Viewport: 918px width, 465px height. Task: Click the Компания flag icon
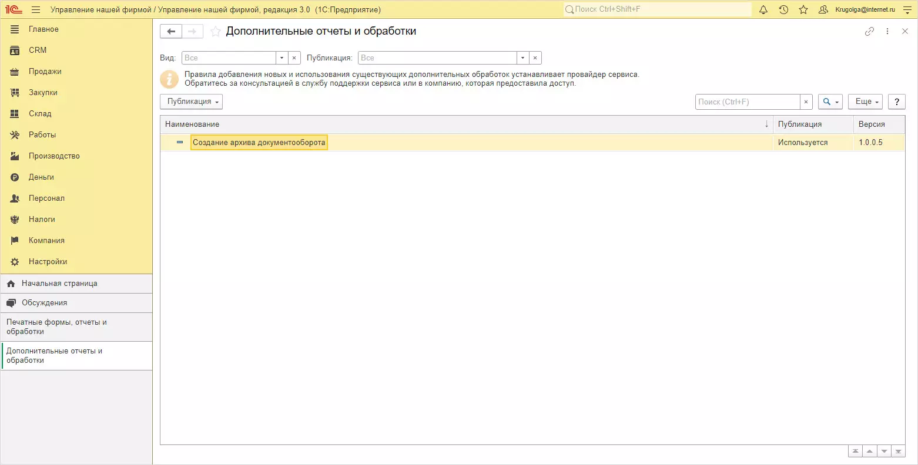tap(15, 241)
